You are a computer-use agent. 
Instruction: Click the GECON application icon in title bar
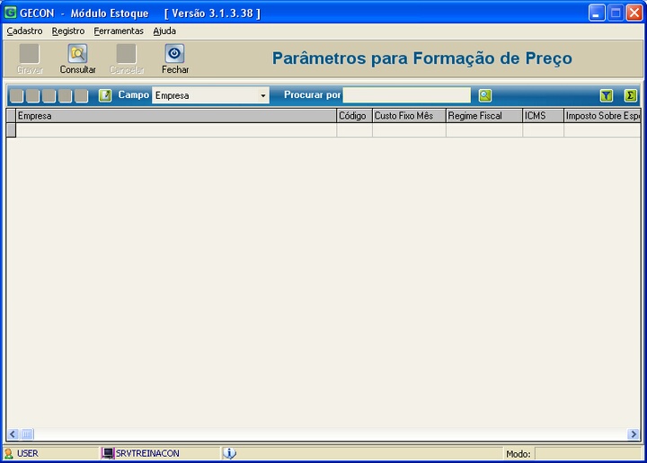tap(10, 13)
